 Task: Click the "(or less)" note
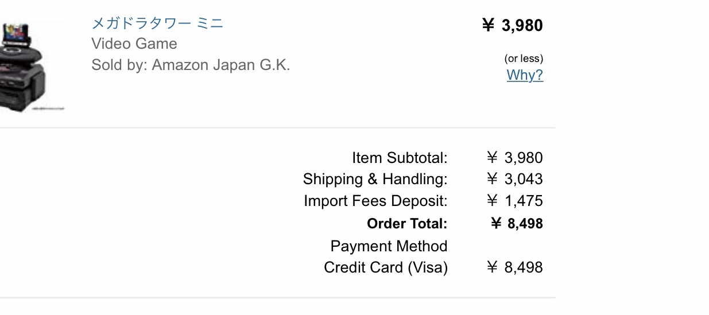(524, 59)
